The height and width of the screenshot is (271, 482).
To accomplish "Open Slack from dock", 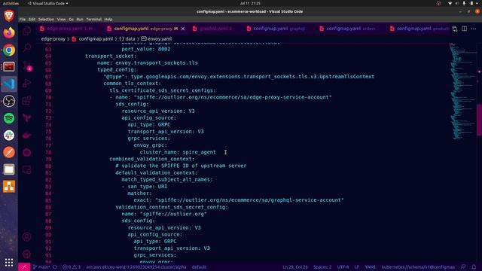I will click(9, 135).
